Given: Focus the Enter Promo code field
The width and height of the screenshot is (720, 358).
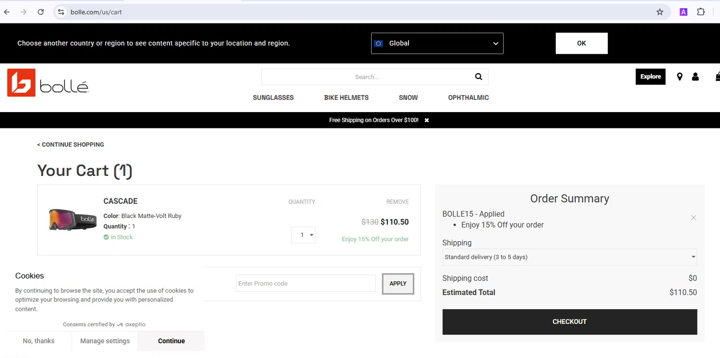Looking at the screenshot, I should tap(306, 283).
